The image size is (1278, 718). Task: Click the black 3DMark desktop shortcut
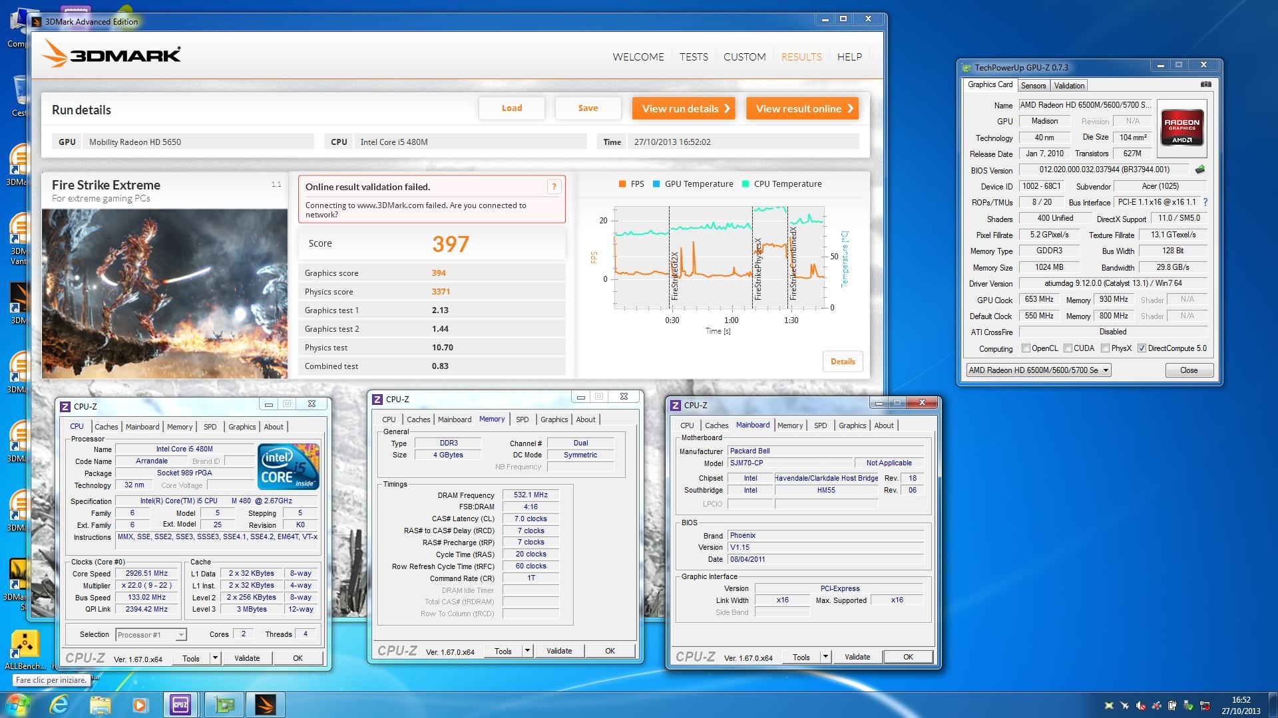click(x=19, y=298)
